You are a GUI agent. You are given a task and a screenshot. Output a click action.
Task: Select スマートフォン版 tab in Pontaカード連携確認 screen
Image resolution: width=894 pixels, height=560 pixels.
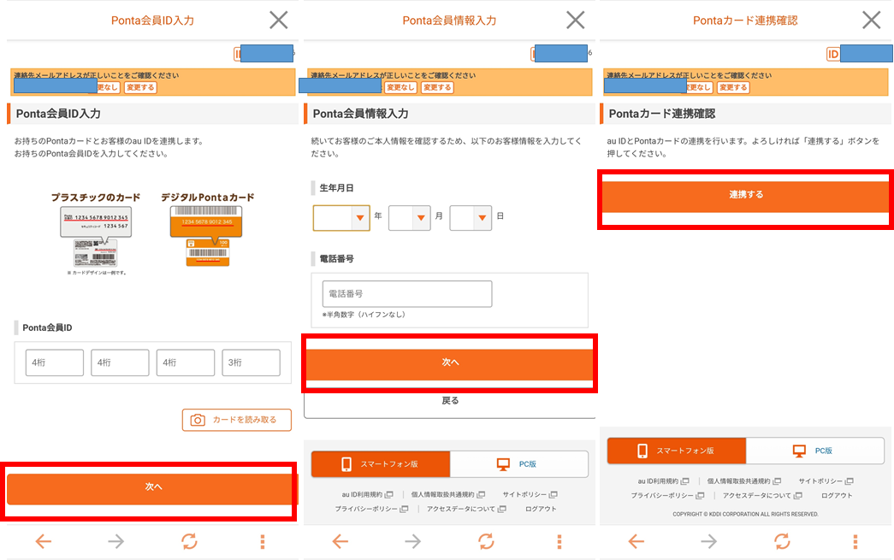[x=677, y=451]
